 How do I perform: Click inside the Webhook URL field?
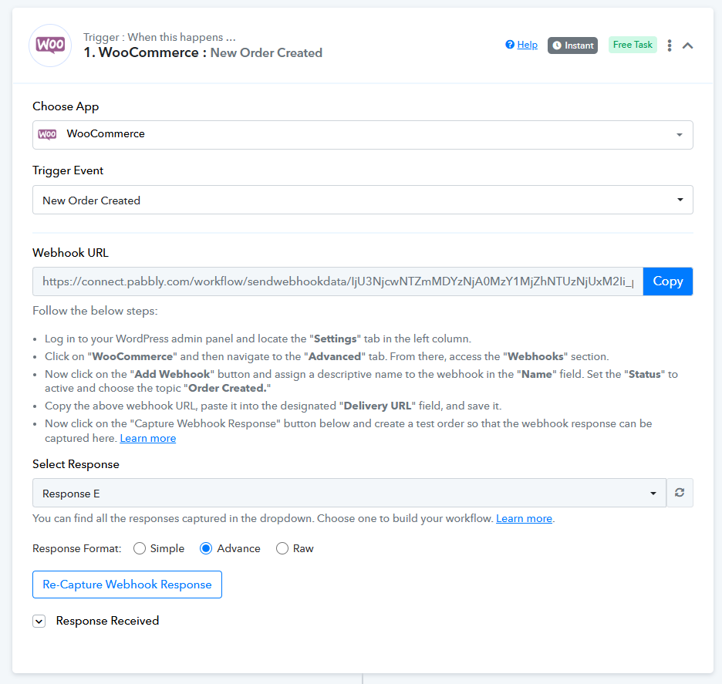[x=338, y=281]
